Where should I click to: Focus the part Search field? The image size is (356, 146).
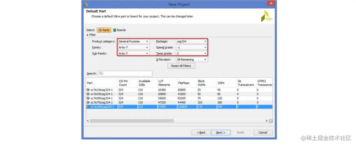point(125,74)
